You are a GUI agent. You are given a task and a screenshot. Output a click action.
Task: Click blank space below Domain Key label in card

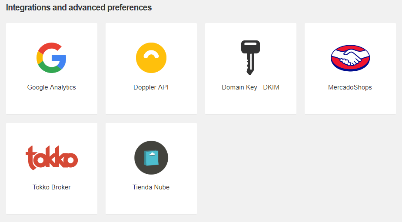(x=250, y=103)
